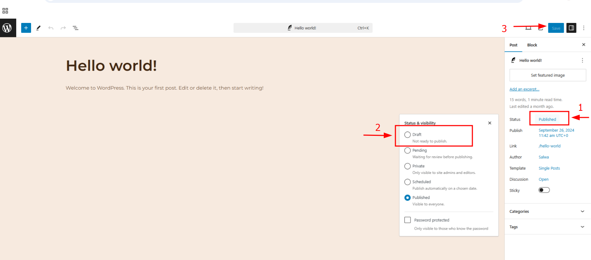Toggle the Settings sidebar panel icon
Image resolution: width=591 pixels, height=260 pixels.
pyautogui.click(x=571, y=28)
